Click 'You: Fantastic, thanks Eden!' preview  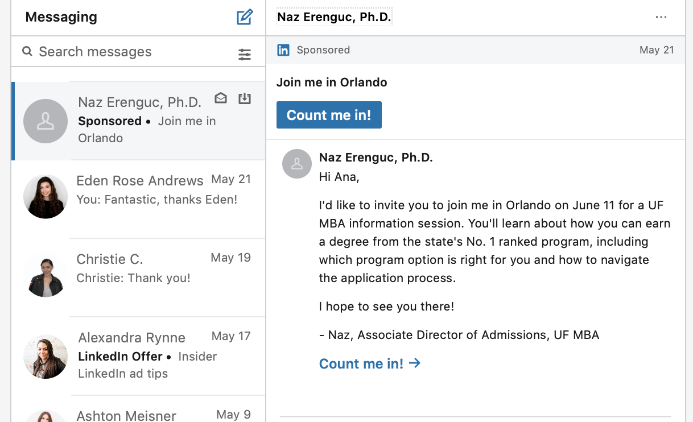coord(157,200)
